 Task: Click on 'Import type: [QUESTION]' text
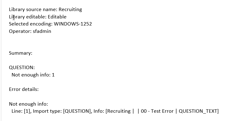pyautogui.click(x=63, y=111)
